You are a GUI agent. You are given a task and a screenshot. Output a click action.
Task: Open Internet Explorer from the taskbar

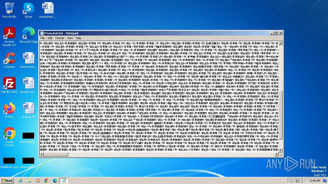[20, 181]
